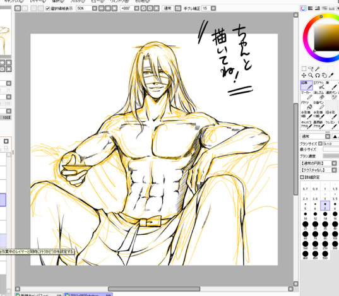The width and height of the screenshot is (339, 296).
Task: Open the Layer (レイヤー) menu
Action: [38, 1]
